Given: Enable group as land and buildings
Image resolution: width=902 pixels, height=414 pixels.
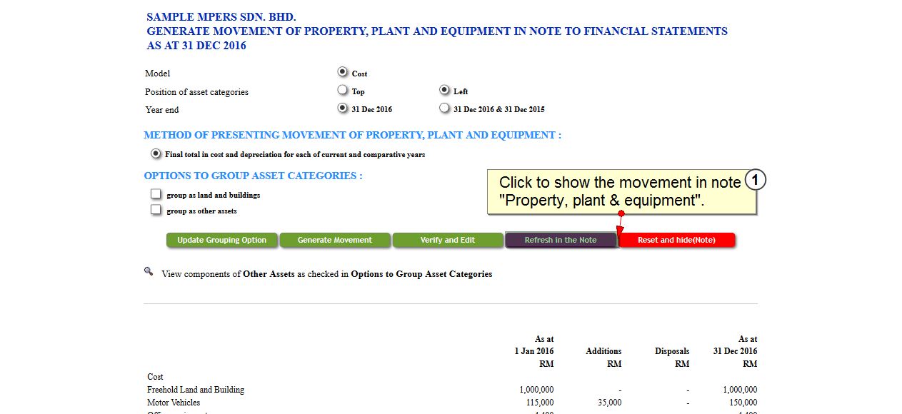Looking at the screenshot, I should [x=156, y=194].
